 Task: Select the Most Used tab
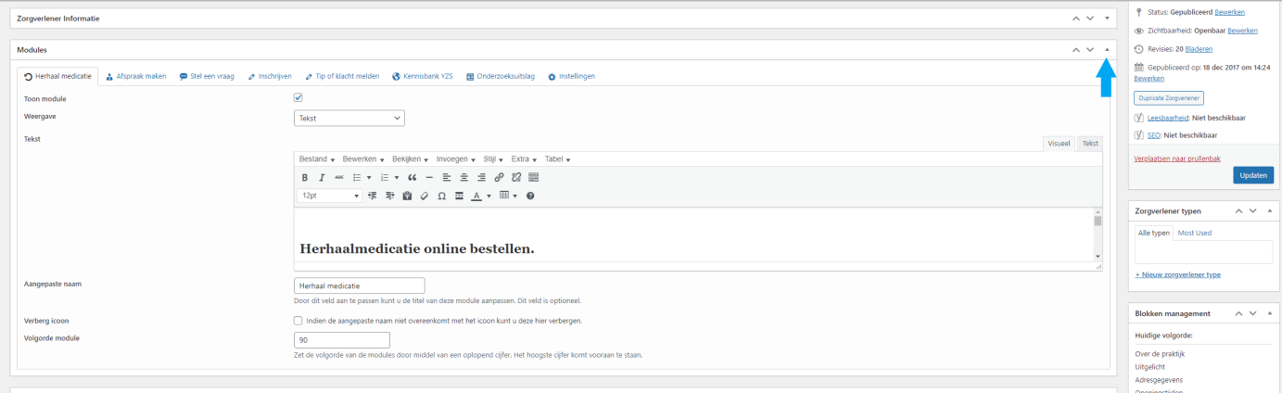1195,233
